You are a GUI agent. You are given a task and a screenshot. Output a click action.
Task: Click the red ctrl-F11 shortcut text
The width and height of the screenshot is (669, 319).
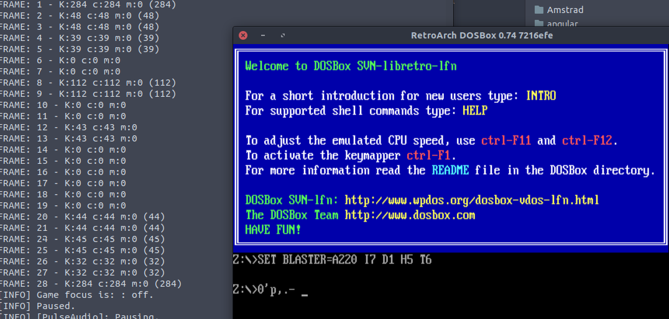coord(506,140)
